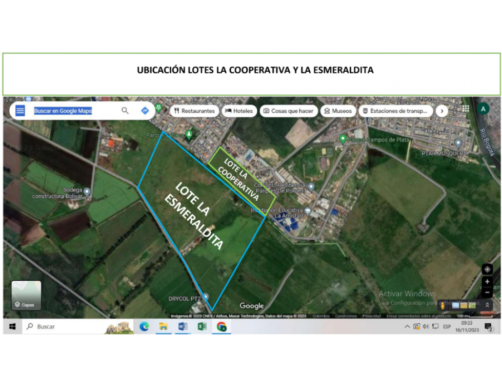Expand imagery options double-chevron
This screenshot has width=502, height=376.
tap(487, 305)
